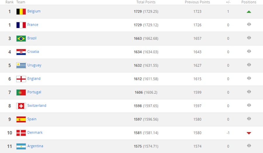Click the Team column header

(x=21, y=2)
